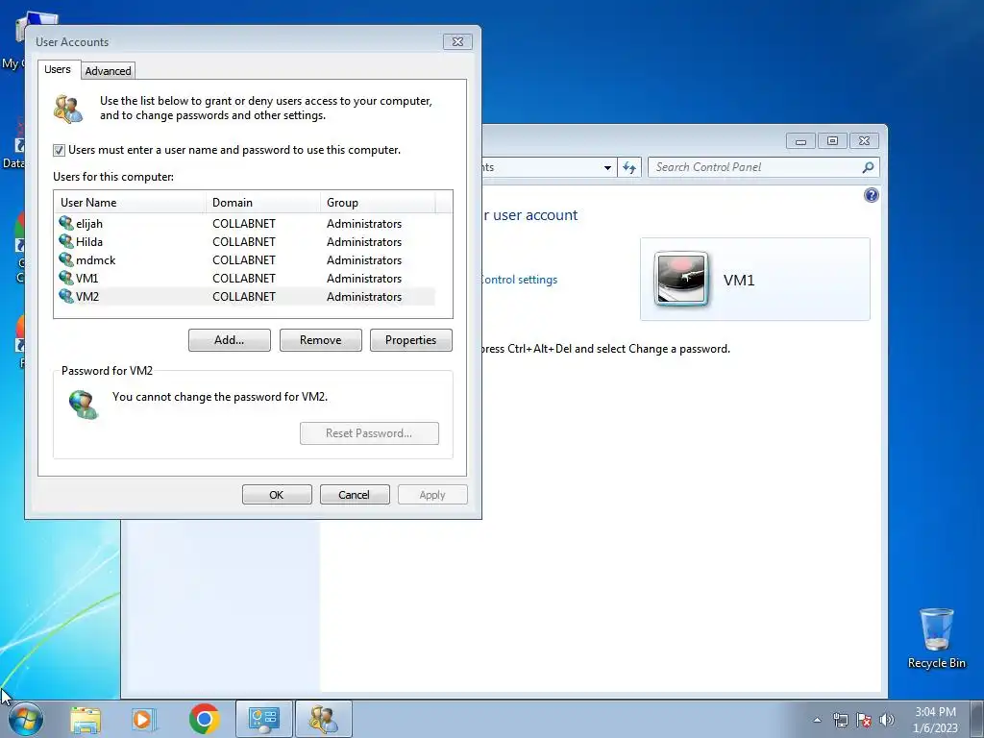984x738 pixels.
Task: Select user mdmck in the list
Action: click(x=244, y=259)
